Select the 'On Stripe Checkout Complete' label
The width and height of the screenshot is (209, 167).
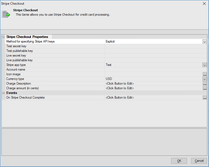click(25, 98)
